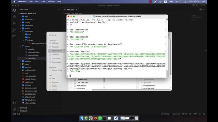Select the Yellow tag in Finder sidebar
218x122 pixels.
54,86
